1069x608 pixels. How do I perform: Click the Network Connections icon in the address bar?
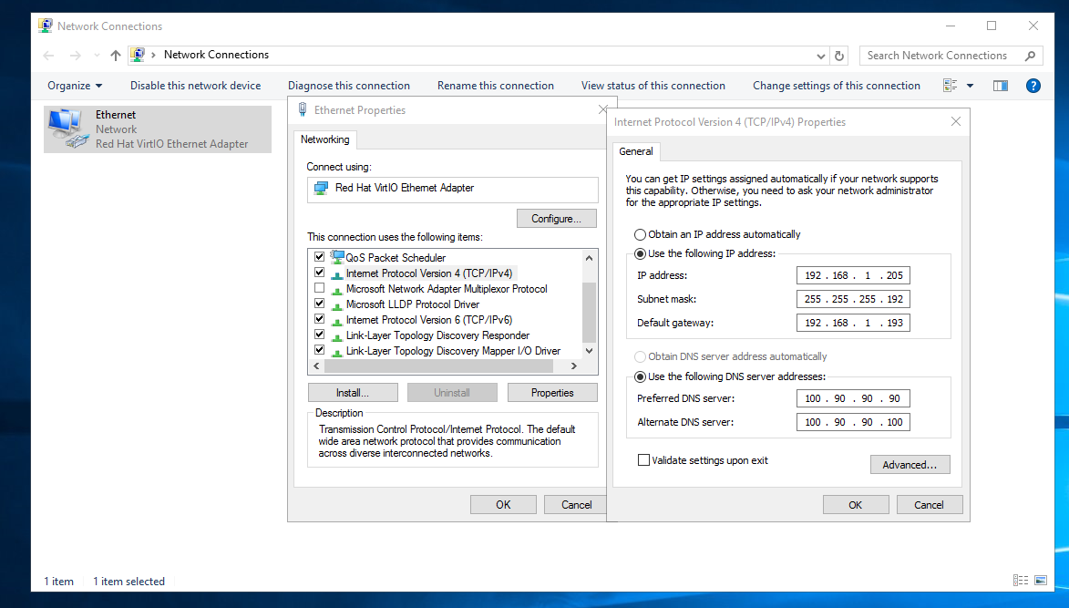(x=138, y=55)
